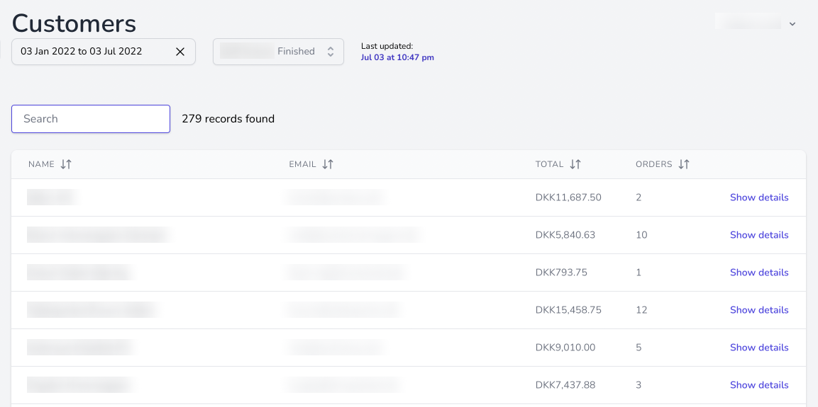This screenshot has width=818, height=407.
Task: Click the ORDERS column header label
Action: pyautogui.click(x=653, y=164)
